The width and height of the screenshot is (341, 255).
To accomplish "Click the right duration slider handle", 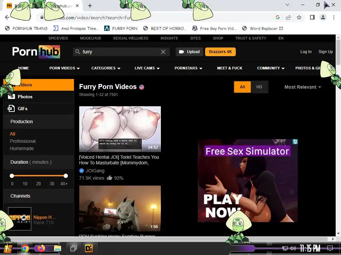I will [66, 176].
